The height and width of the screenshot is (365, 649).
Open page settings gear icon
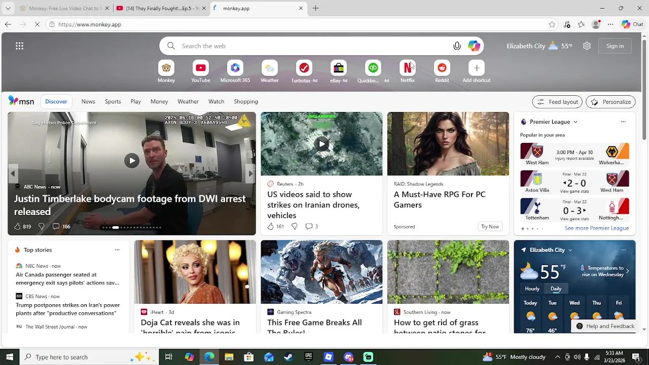587,46
